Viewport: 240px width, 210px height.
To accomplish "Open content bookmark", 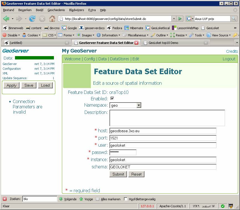I will [34, 28].
